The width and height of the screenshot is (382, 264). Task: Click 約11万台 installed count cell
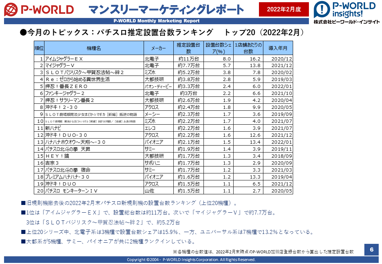tap(188, 59)
